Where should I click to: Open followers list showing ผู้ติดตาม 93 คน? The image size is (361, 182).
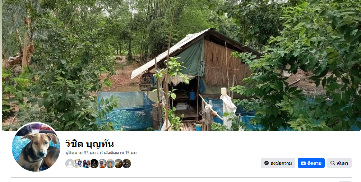coord(80,153)
